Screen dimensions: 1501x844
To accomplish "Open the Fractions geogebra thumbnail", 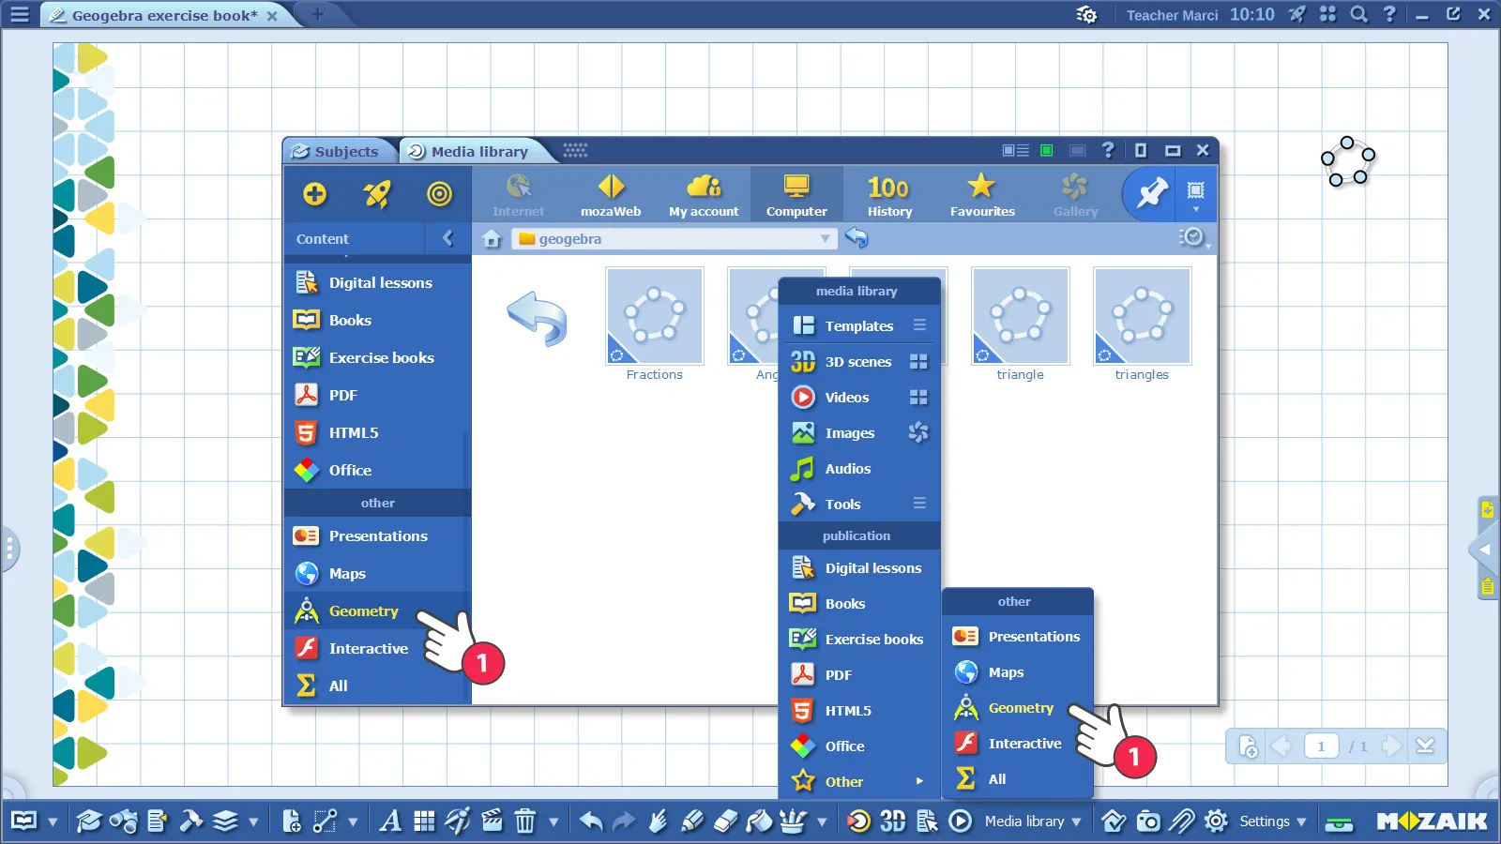I will (655, 317).
